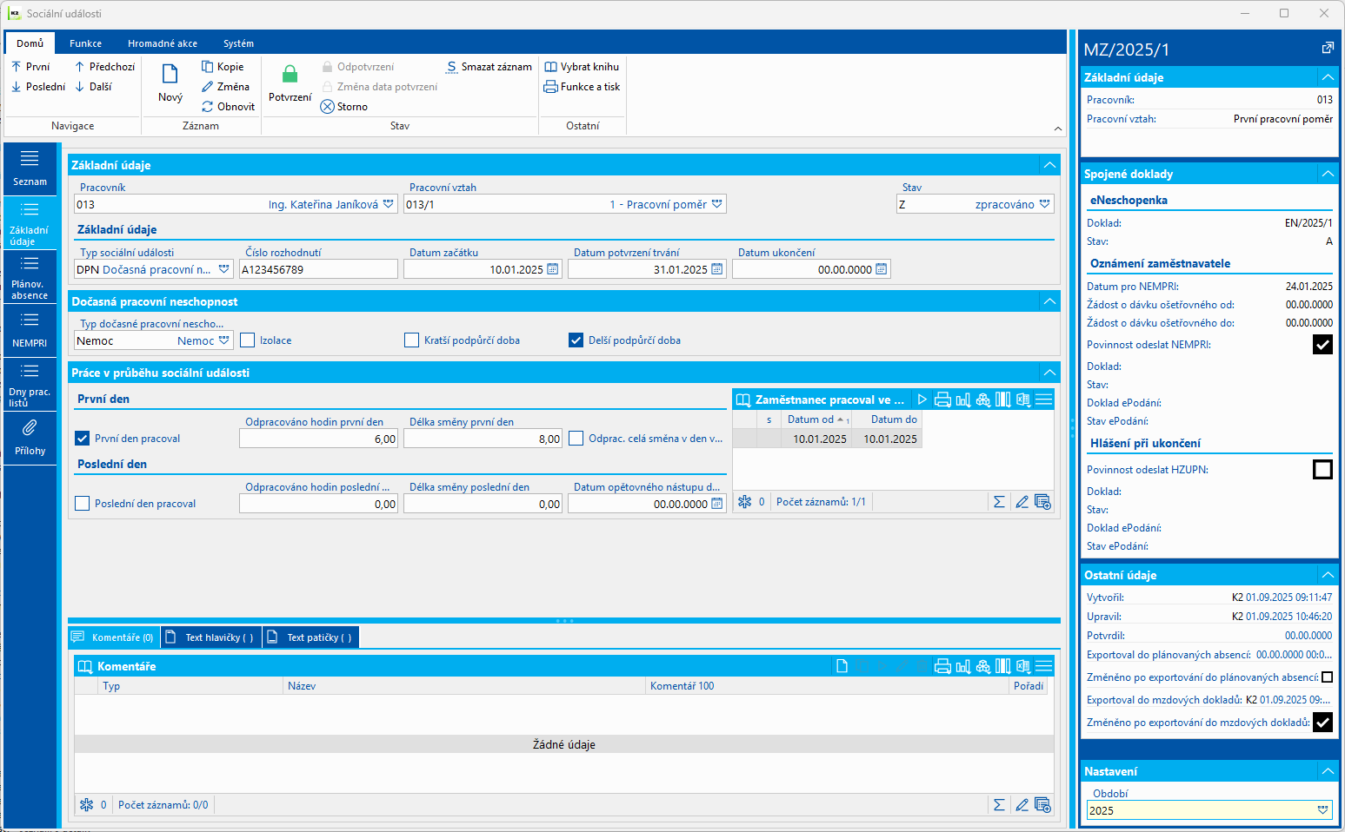The image size is (1345, 832).
Task: Open Typ sociální události dropdown
Action: click(224, 269)
